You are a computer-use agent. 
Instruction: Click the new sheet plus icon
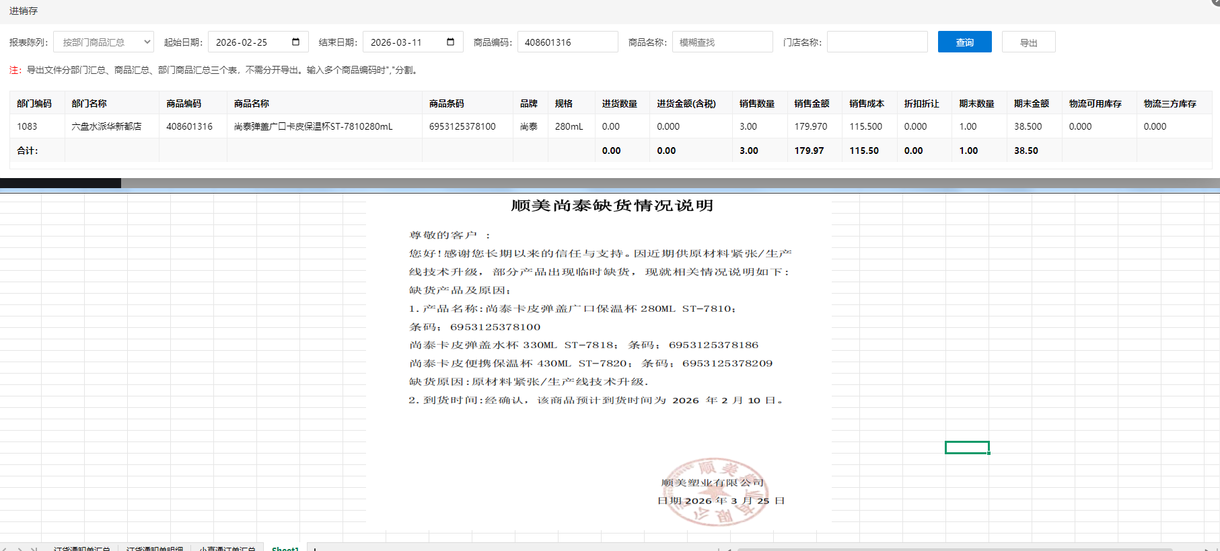[x=315, y=548]
